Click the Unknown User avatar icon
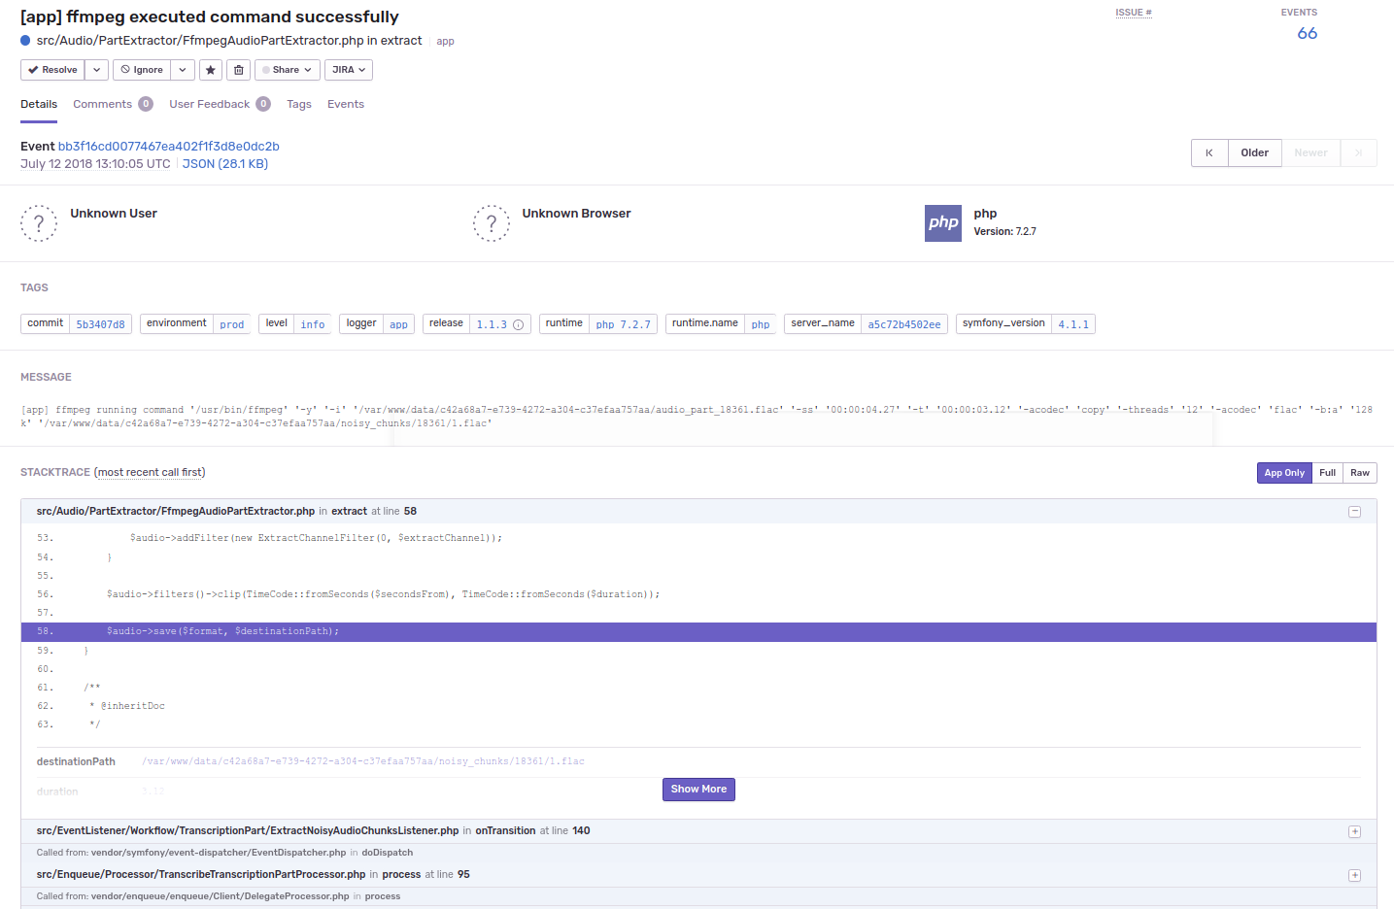This screenshot has width=1394, height=909. coord(39,223)
